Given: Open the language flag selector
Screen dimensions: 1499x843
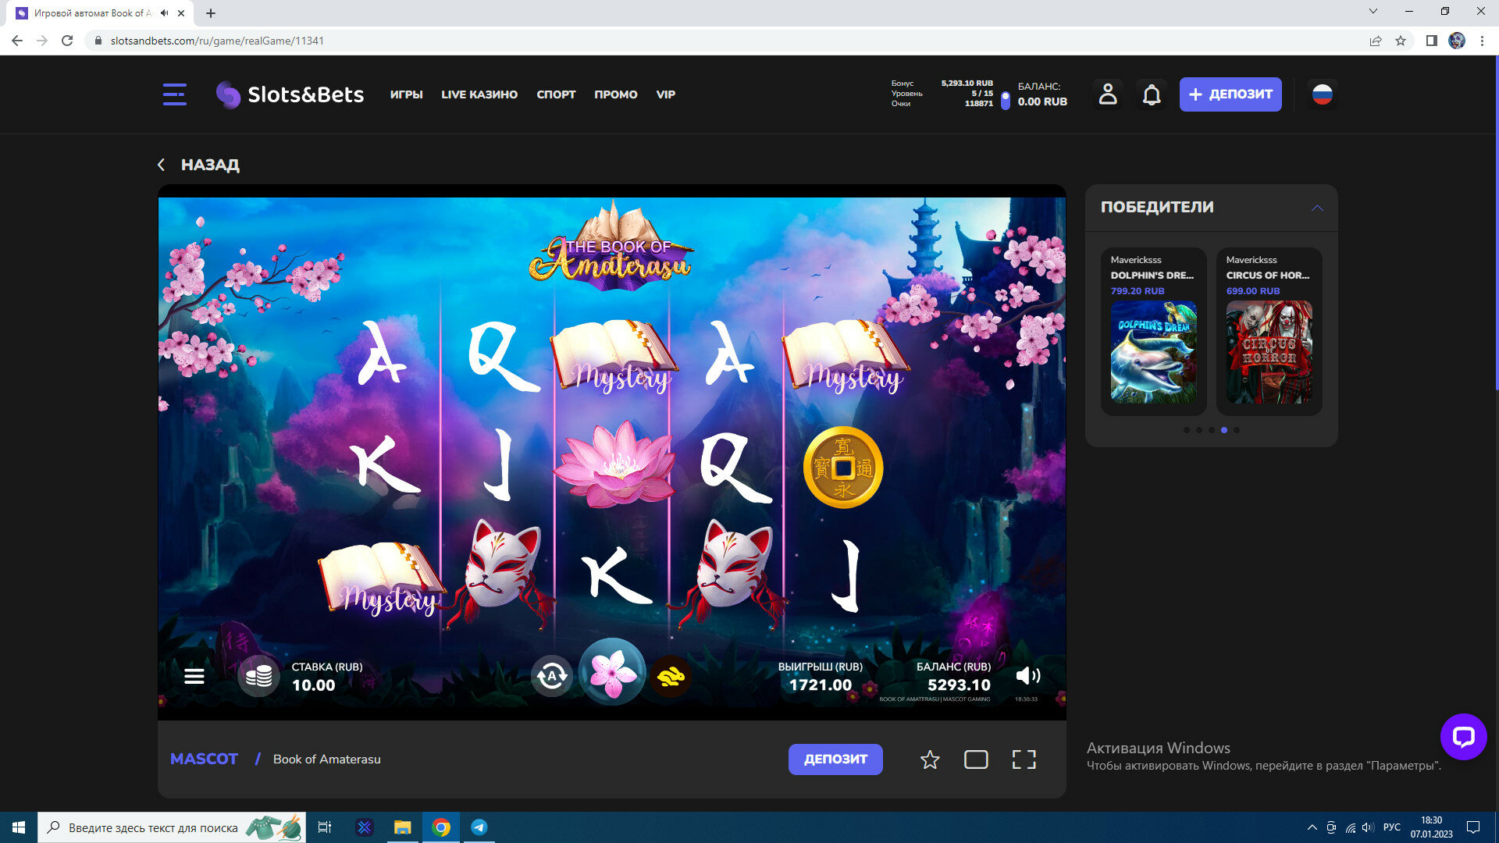Looking at the screenshot, I should pos(1322,94).
